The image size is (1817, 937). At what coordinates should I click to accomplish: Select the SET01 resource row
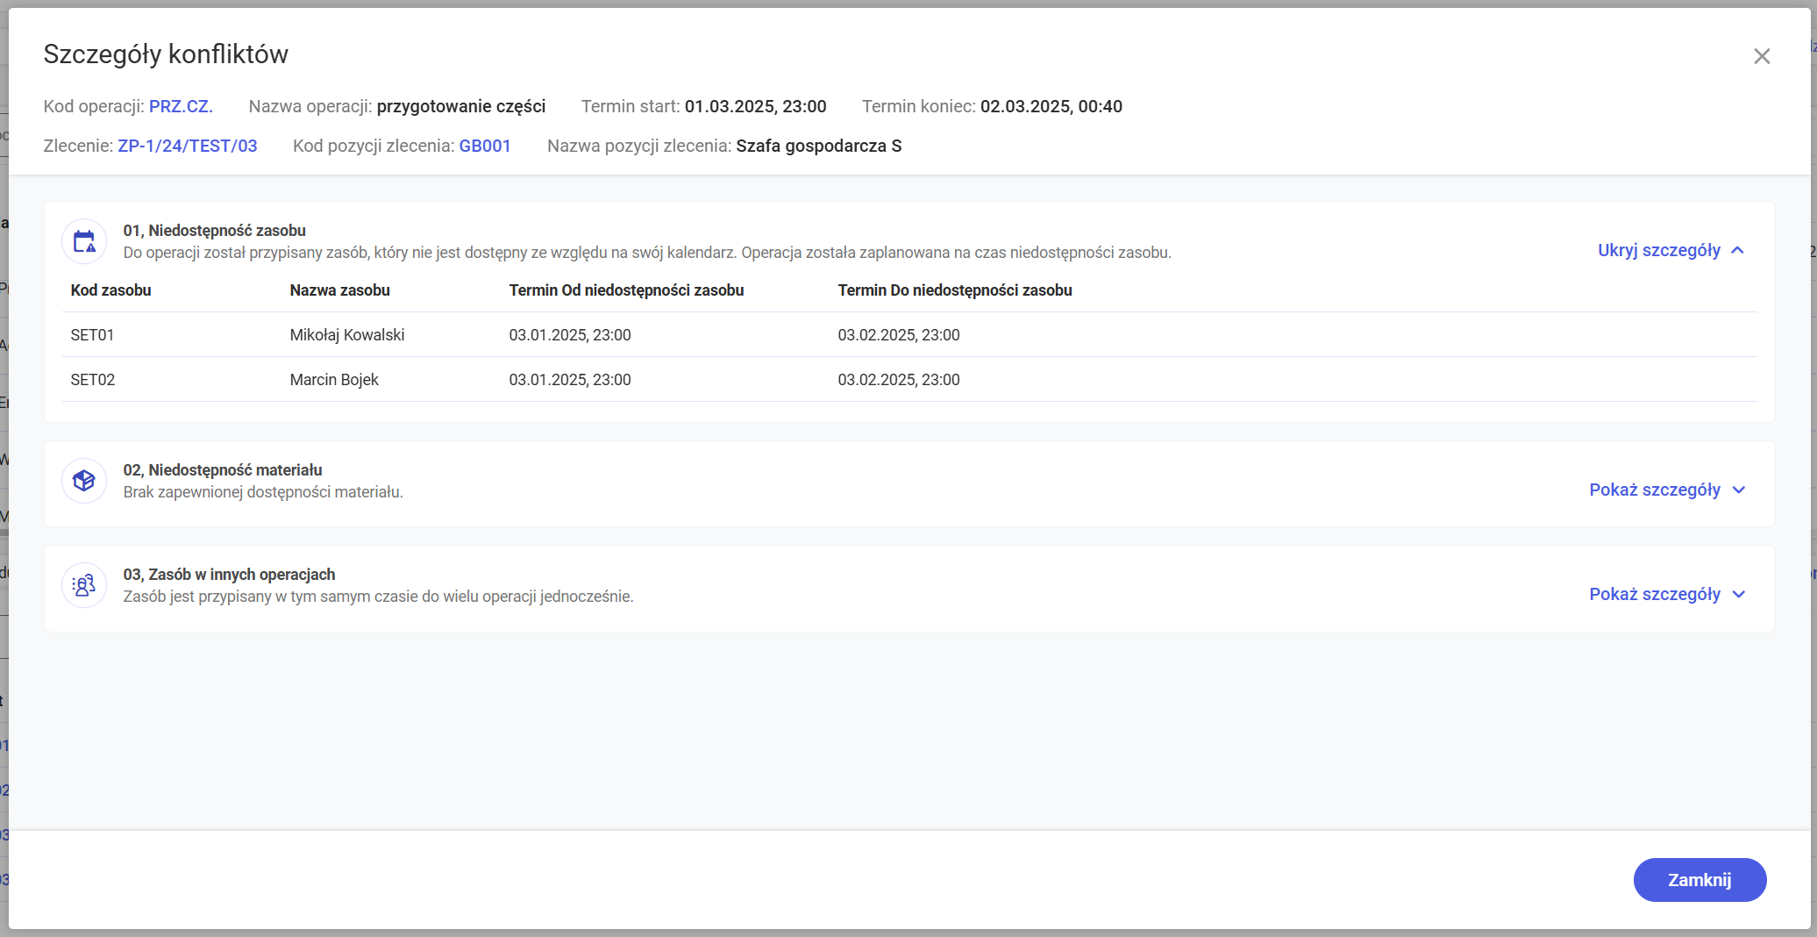pos(92,335)
